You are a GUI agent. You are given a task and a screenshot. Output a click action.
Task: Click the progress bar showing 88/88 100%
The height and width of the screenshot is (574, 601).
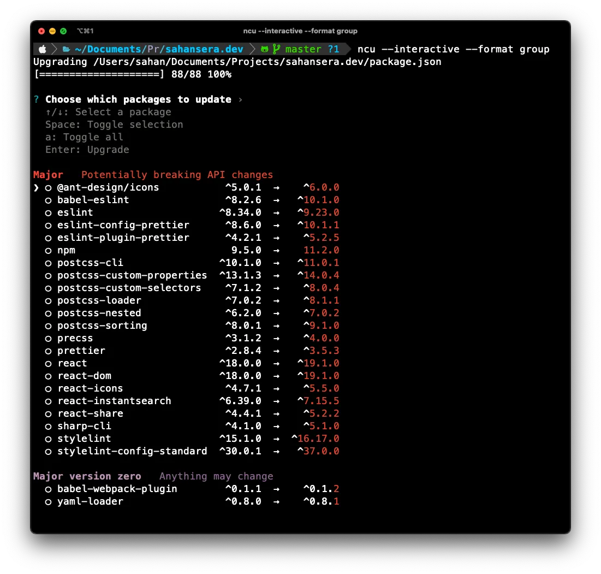tap(133, 74)
